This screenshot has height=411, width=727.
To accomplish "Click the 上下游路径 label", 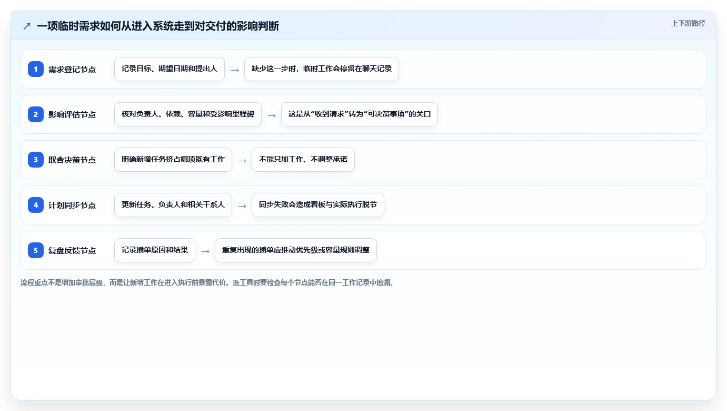I will click(x=688, y=23).
